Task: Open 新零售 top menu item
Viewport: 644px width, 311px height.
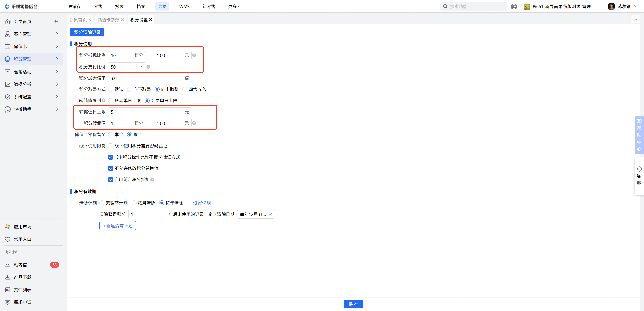Action: pyautogui.click(x=209, y=6)
